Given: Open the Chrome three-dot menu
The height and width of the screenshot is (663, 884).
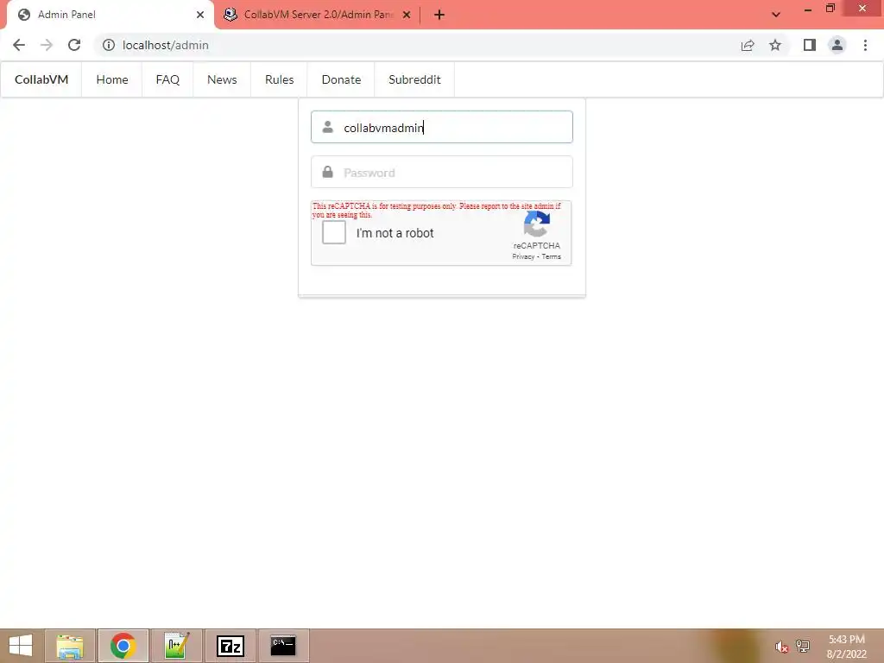Looking at the screenshot, I should tap(865, 45).
